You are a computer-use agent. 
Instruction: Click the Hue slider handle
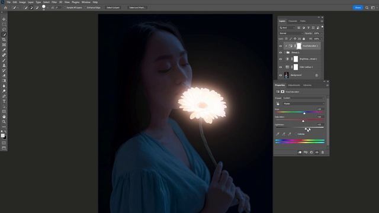[x=304, y=113]
